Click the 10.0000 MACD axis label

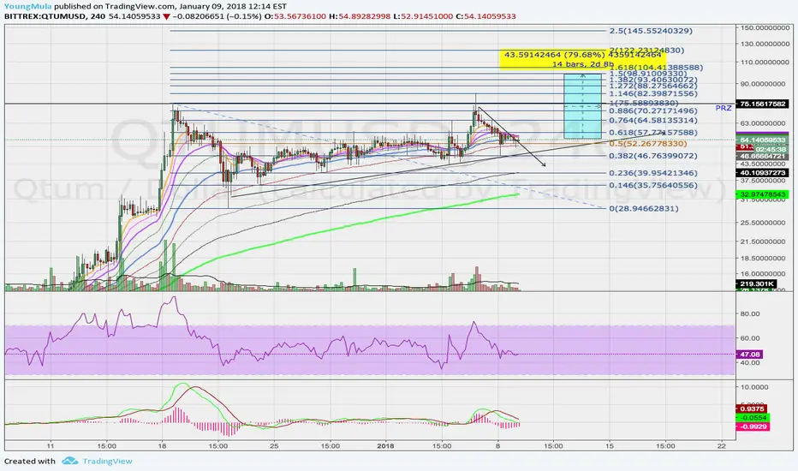(753, 387)
